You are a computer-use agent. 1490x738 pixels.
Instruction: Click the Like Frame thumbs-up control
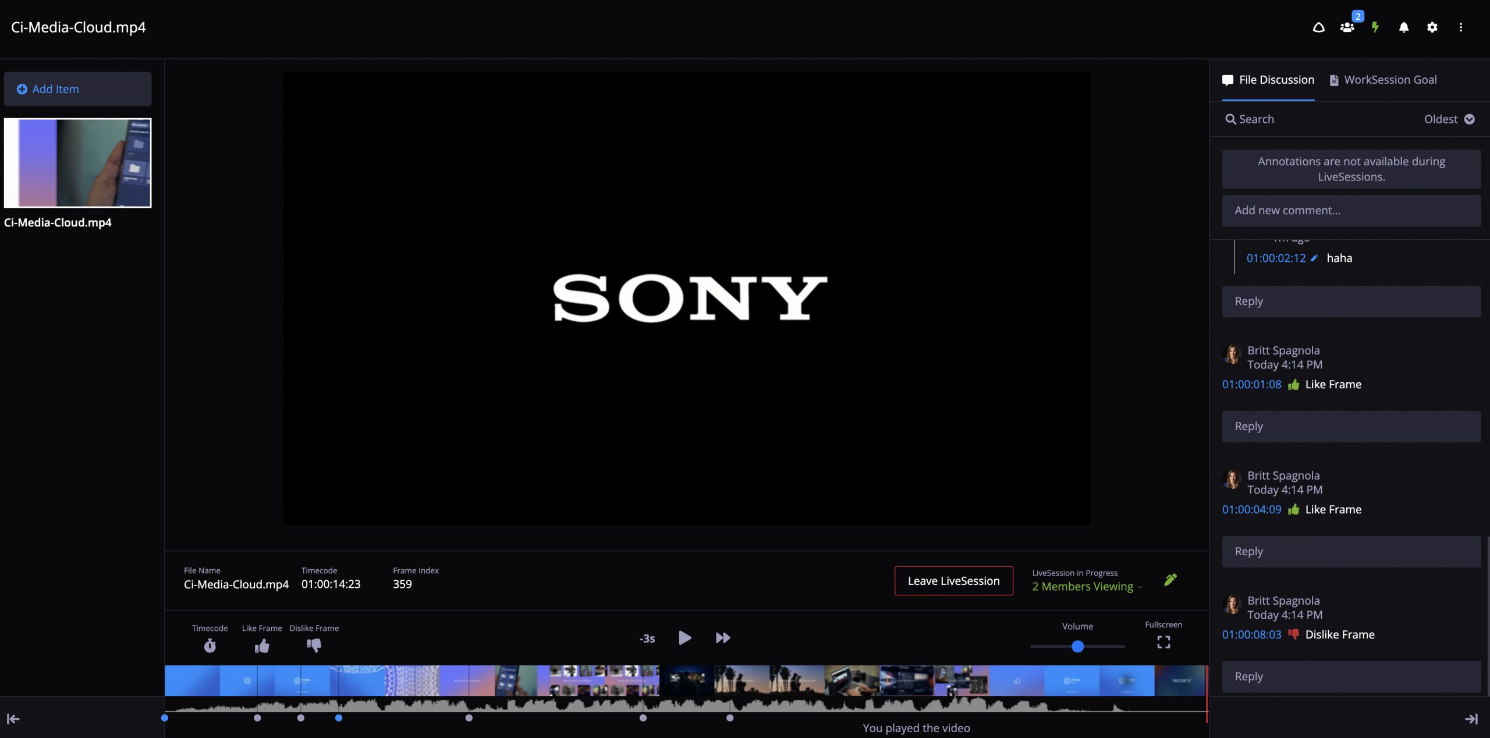(262, 645)
